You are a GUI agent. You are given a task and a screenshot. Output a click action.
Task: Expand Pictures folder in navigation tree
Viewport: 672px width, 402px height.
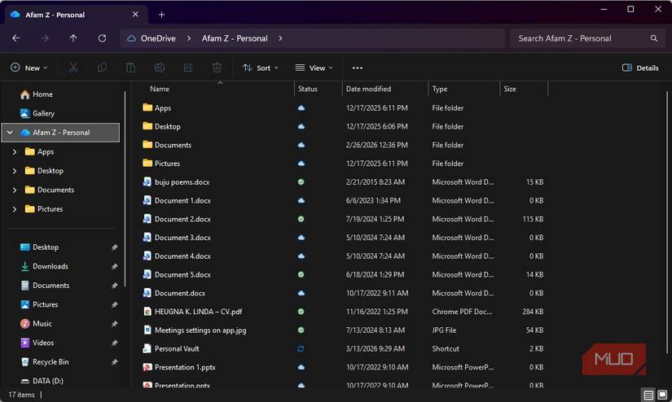(x=15, y=209)
